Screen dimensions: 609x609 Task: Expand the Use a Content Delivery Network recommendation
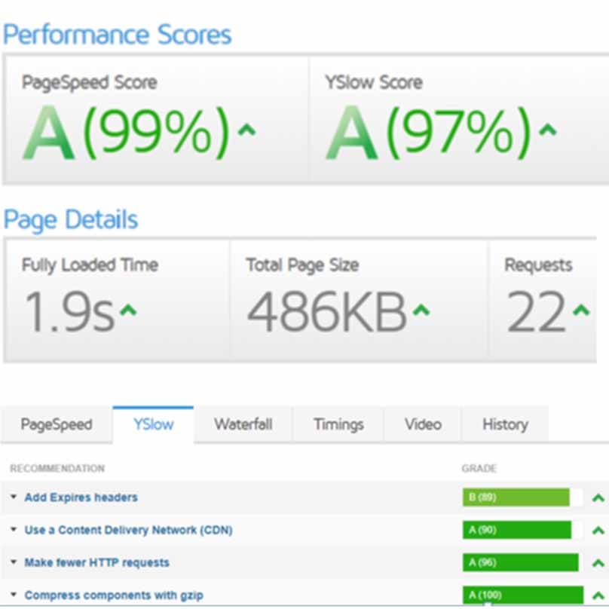(12, 530)
